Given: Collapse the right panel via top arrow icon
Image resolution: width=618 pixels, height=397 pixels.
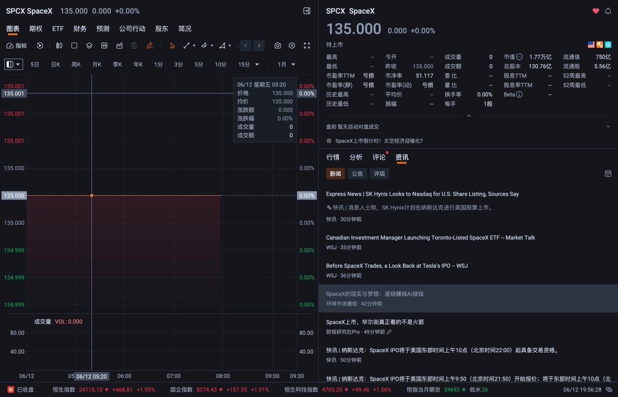Looking at the screenshot, I should [x=307, y=11].
